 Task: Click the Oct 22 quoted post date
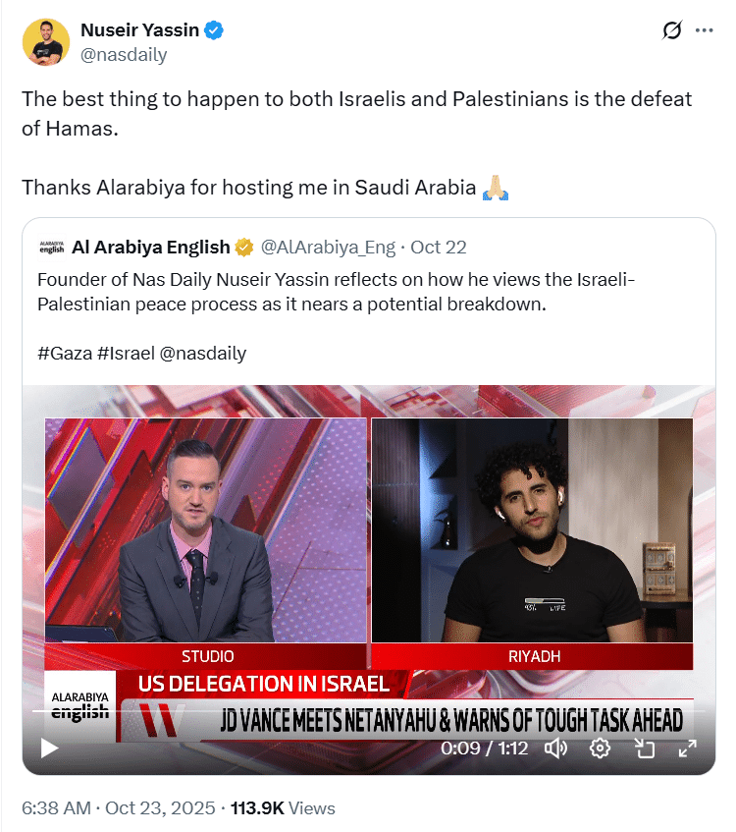439,248
